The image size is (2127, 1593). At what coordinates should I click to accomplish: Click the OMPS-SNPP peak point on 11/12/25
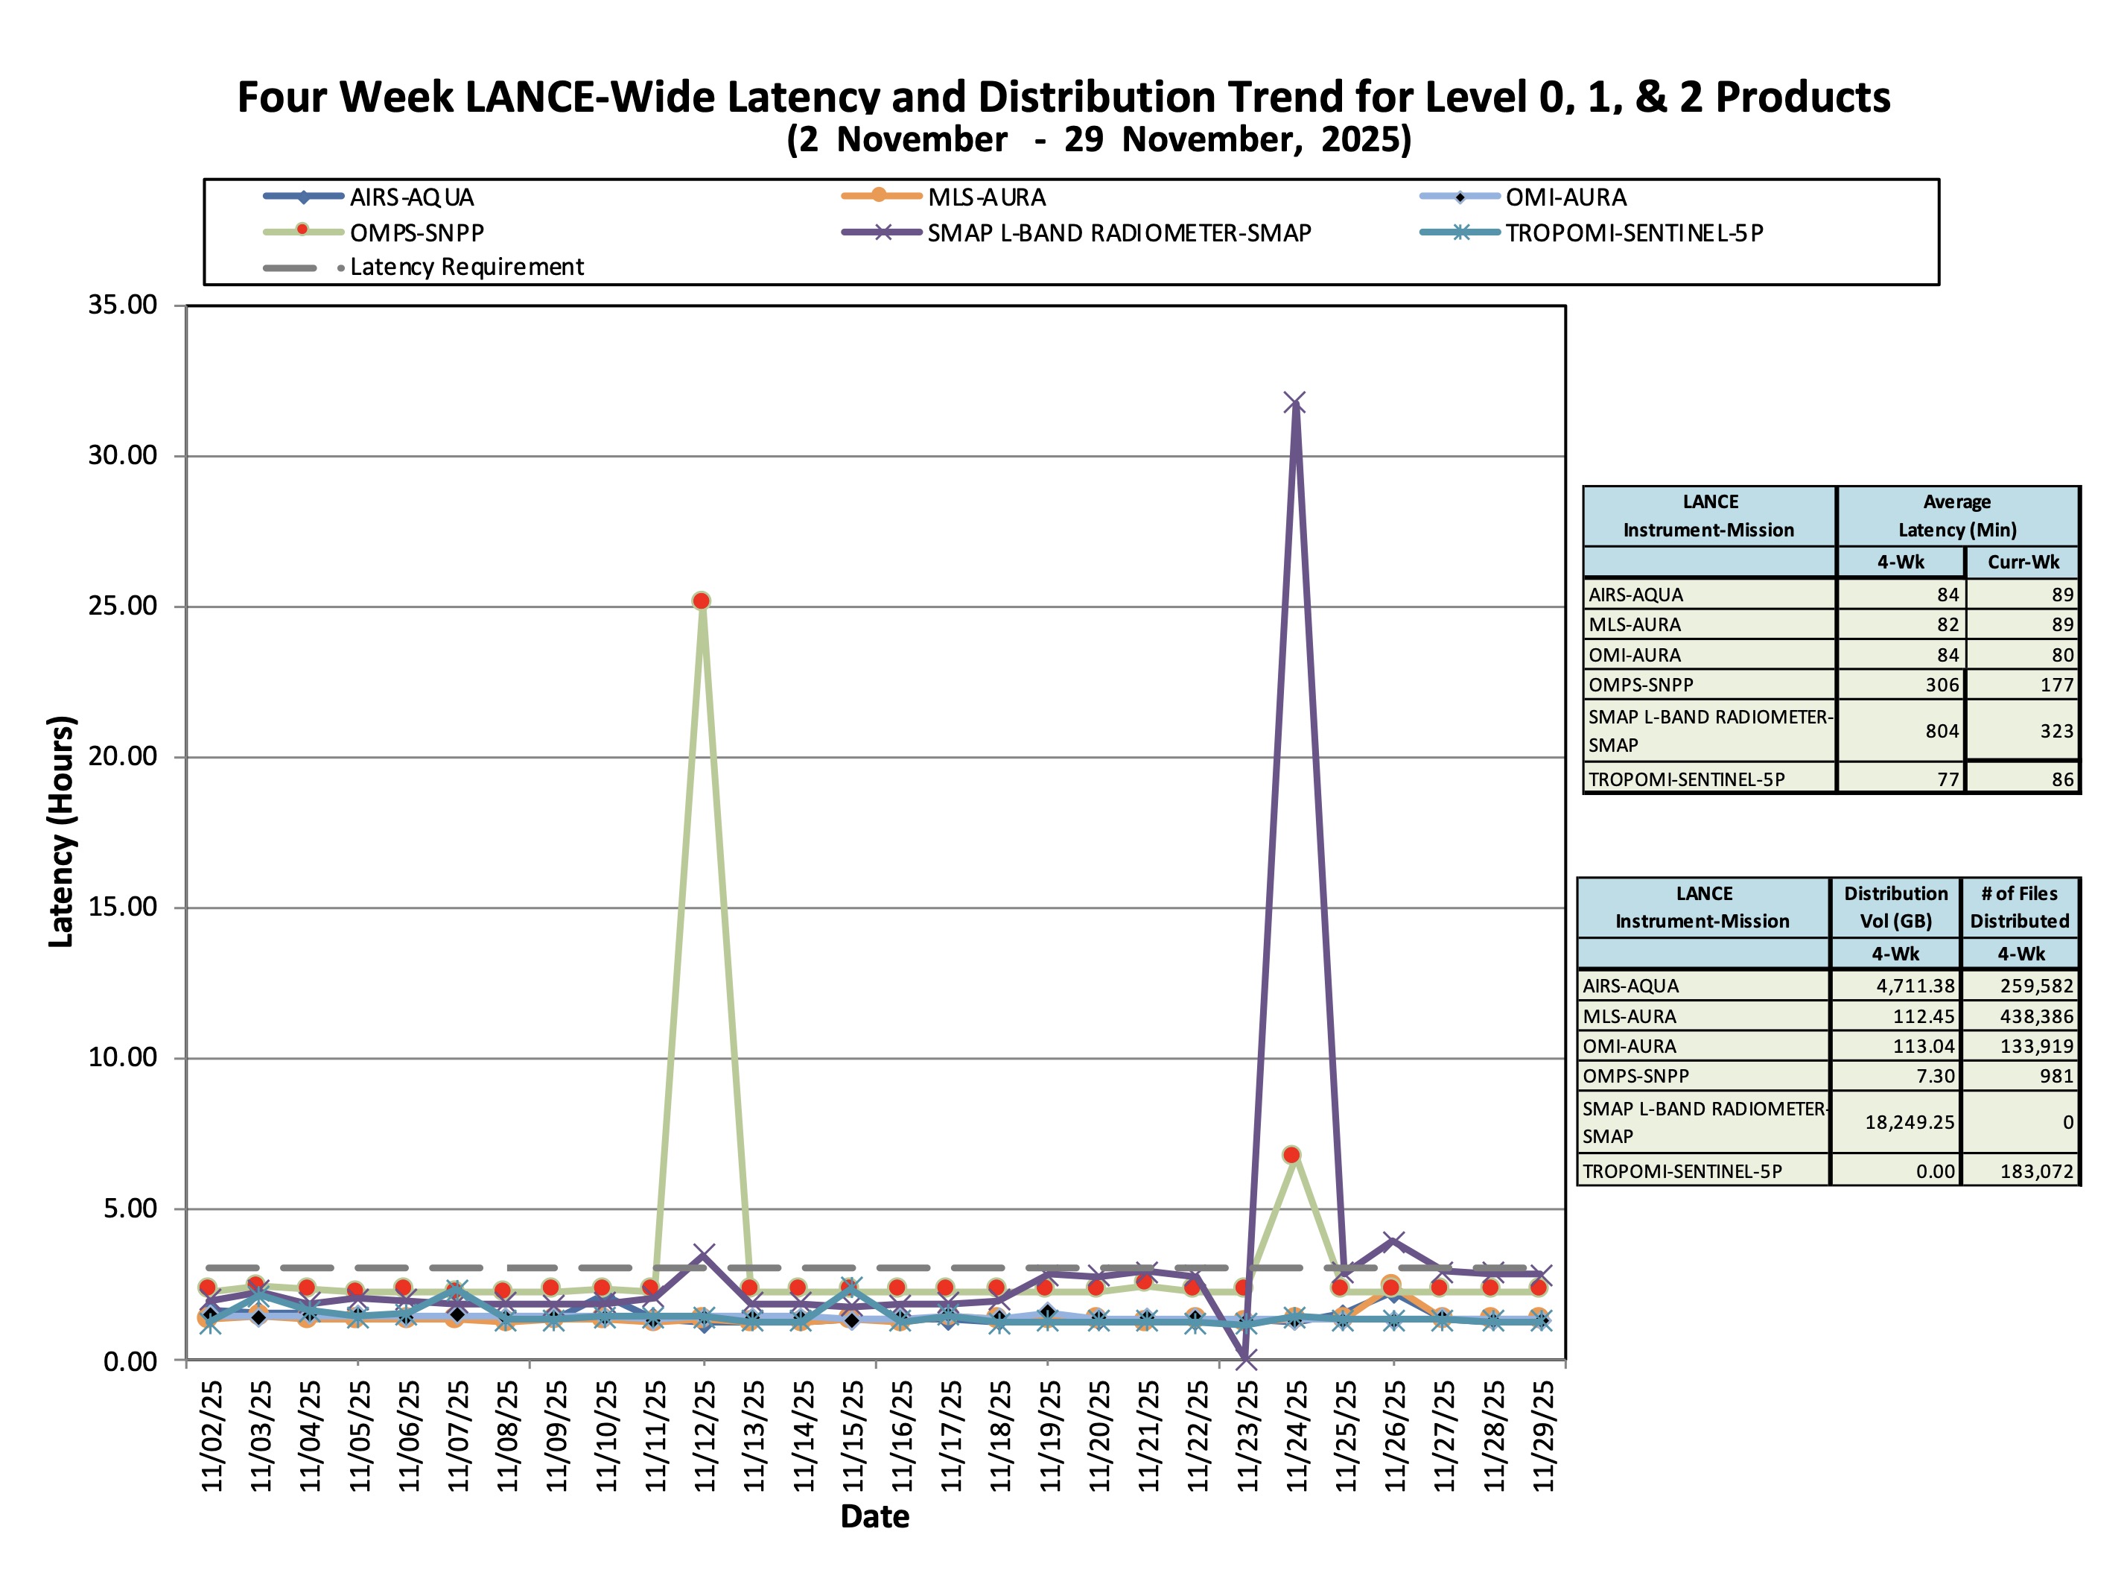[x=701, y=601]
